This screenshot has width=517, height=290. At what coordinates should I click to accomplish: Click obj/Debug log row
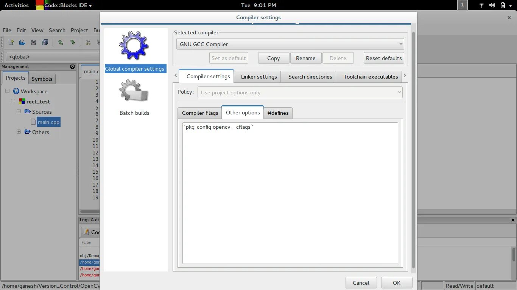coord(90,256)
